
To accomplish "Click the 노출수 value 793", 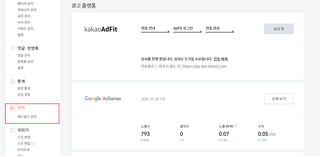I will click(145, 134).
